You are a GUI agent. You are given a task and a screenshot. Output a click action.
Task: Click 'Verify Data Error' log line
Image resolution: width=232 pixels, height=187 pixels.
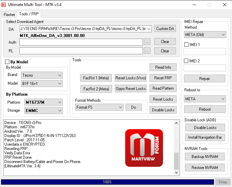coord(17,153)
